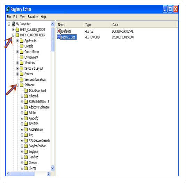
Task: Expand the AppEvents key
Action: pos(17,41)
